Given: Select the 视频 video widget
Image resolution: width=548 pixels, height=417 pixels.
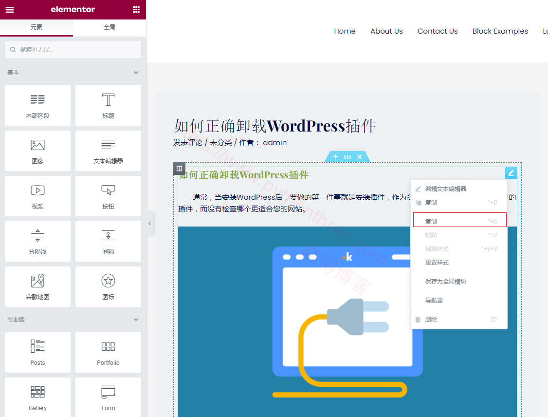Looking at the screenshot, I should pyautogui.click(x=38, y=196).
